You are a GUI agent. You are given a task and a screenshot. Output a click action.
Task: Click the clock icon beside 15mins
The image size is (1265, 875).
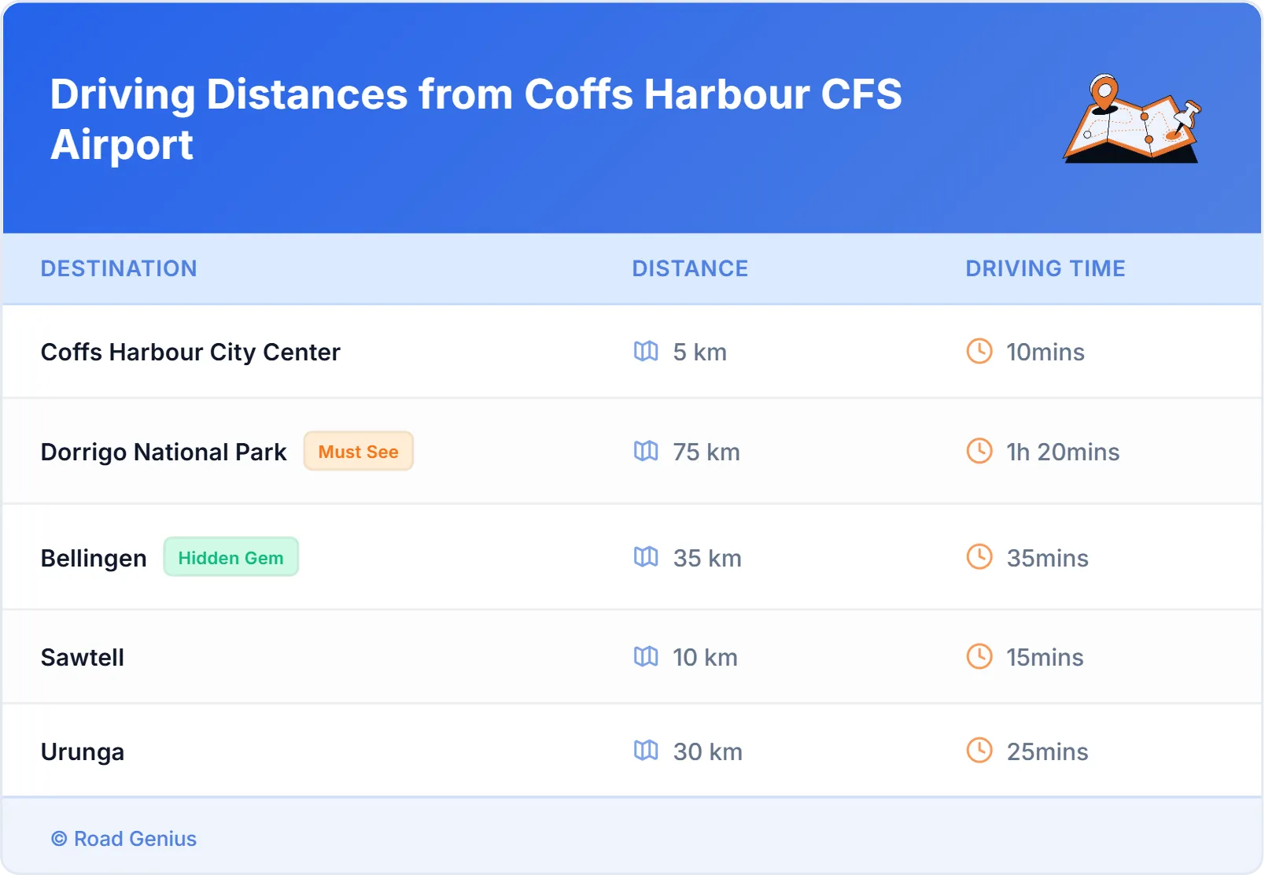click(x=979, y=656)
